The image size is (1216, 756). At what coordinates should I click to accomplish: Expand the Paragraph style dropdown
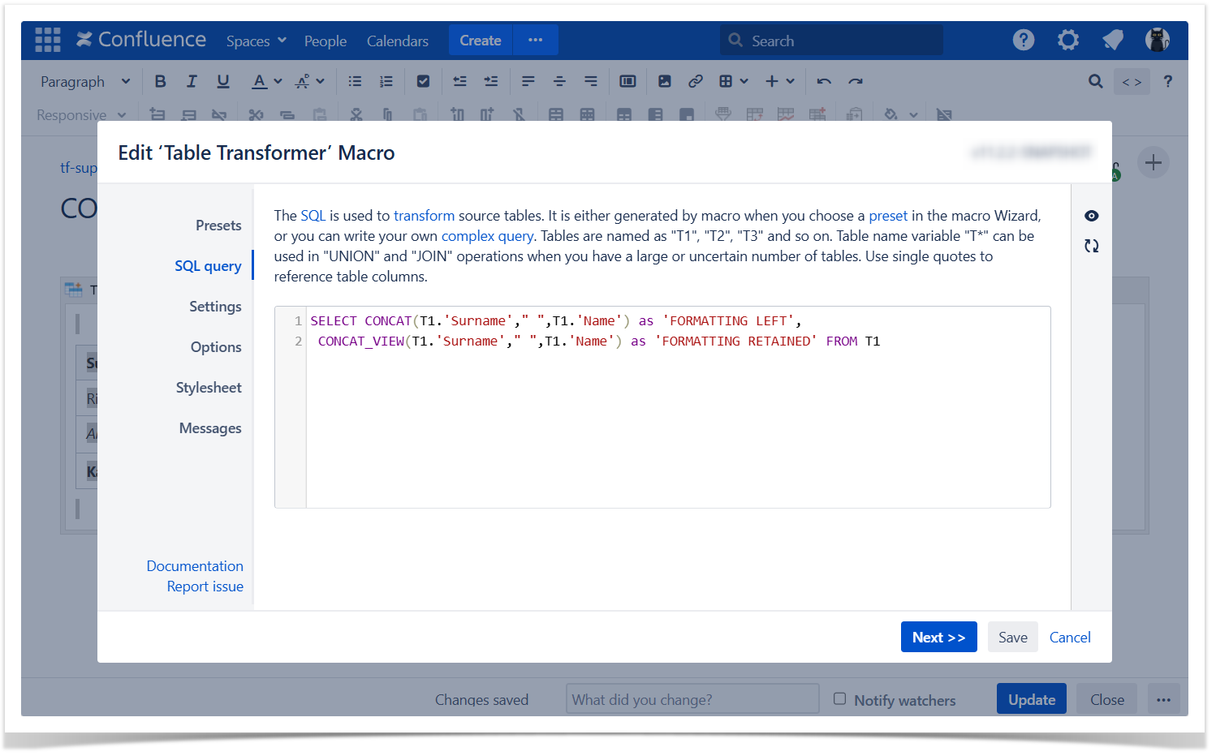coord(84,82)
